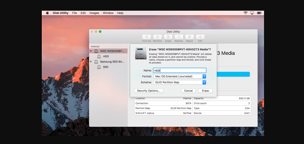Viewport: 304px width, 144px height.
Task: Open the Images menu
Action: click(x=94, y=13)
